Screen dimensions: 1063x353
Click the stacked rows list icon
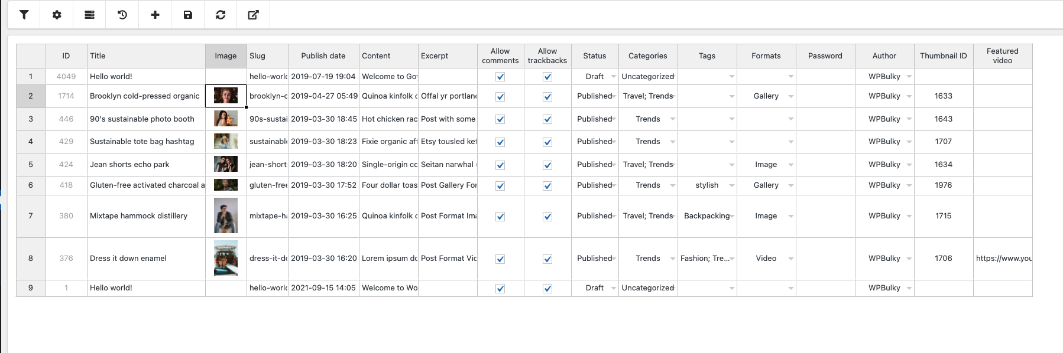tap(89, 15)
